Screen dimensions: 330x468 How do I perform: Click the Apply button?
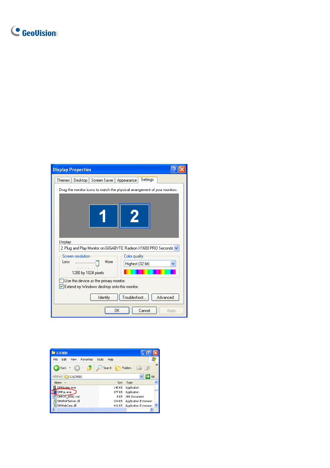coord(172,311)
